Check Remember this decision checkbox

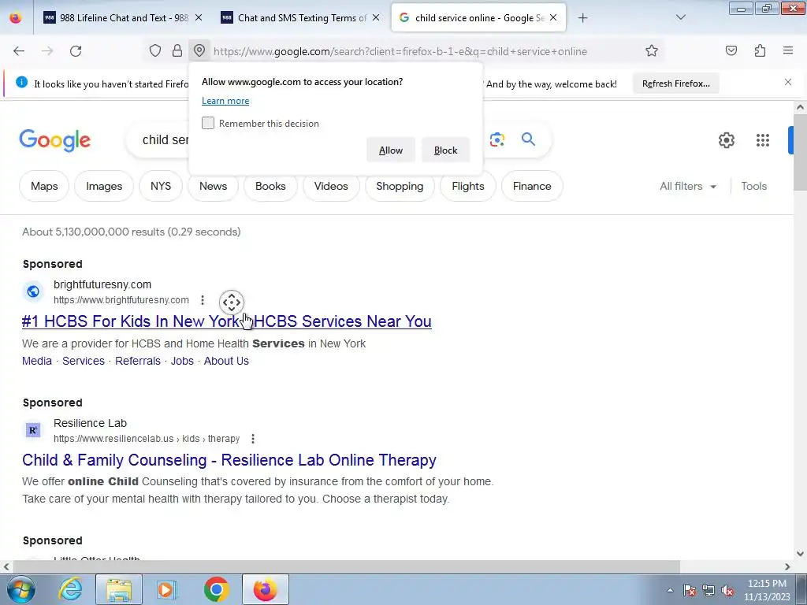208,123
